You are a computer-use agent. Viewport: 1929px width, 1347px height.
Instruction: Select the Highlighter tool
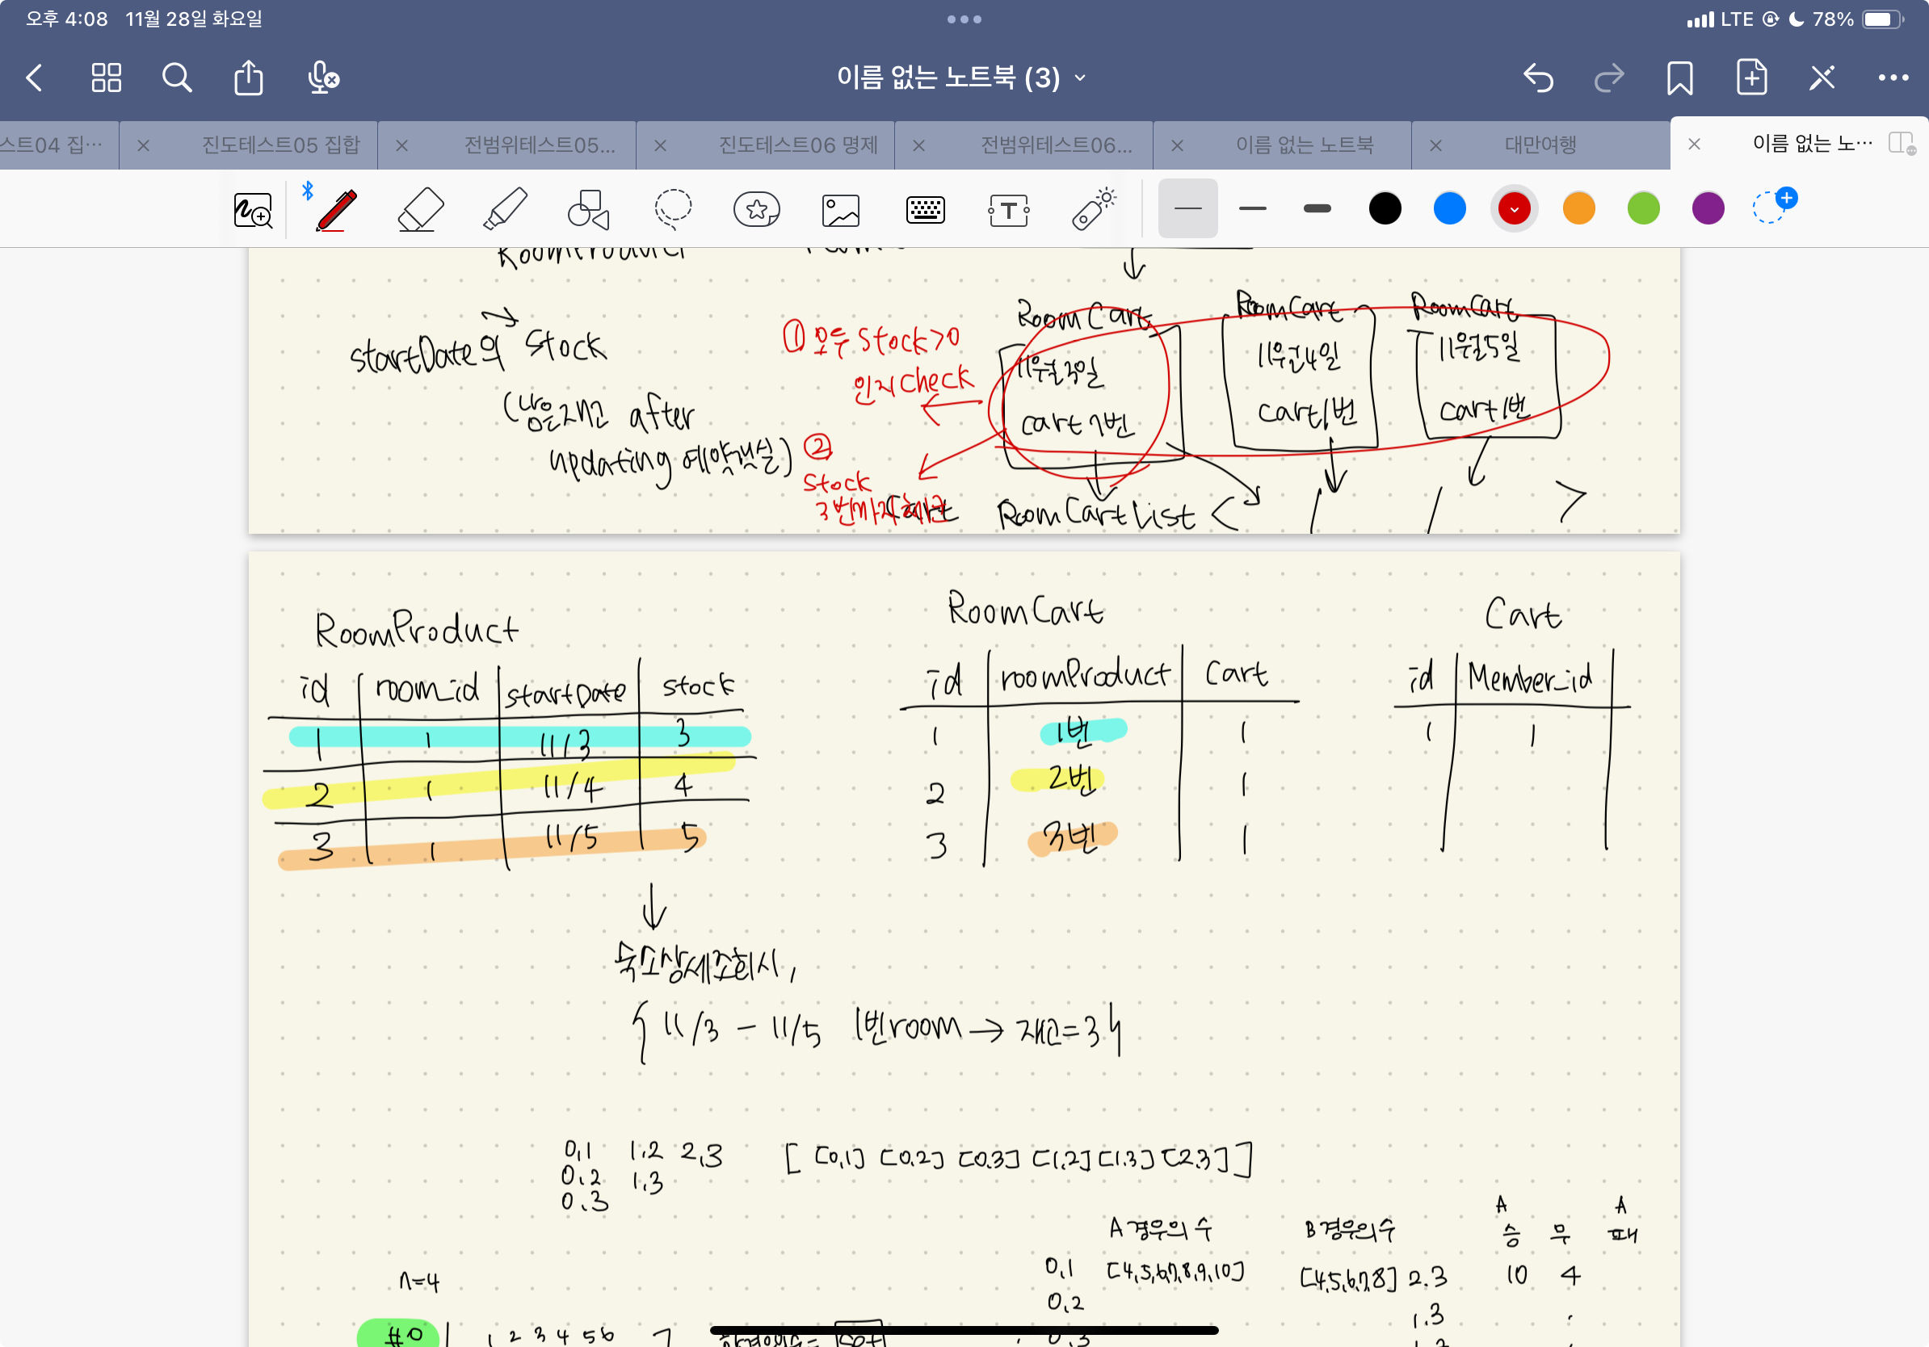(505, 209)
